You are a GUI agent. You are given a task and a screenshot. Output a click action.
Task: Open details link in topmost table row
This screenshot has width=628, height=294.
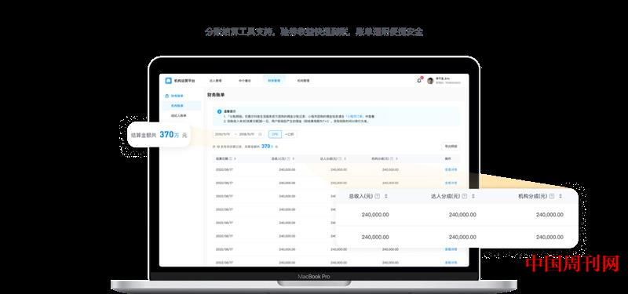(451, 169)
